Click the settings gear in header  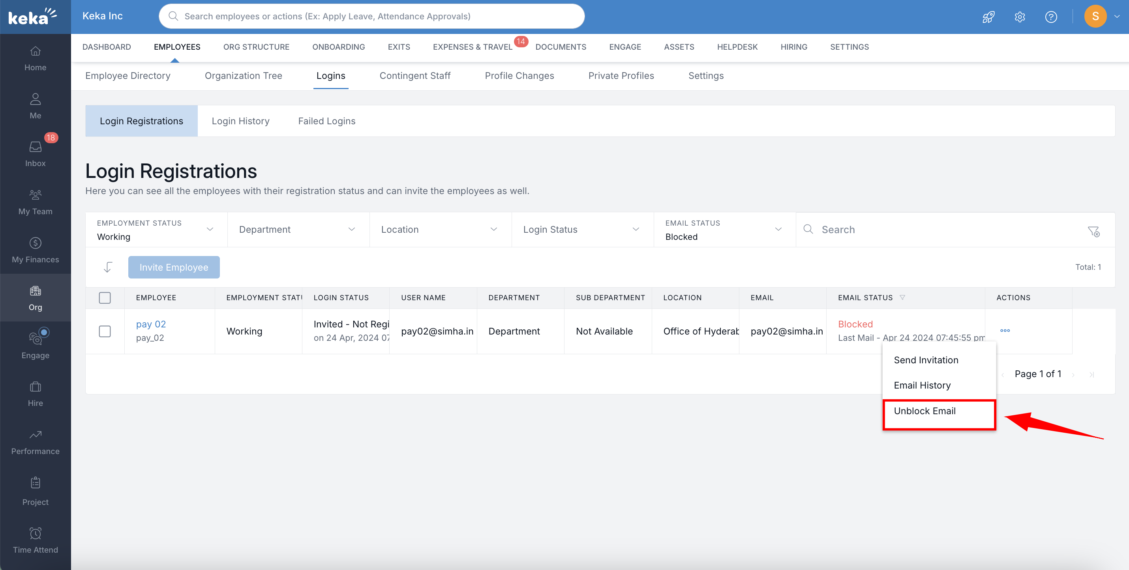pos(1019,17)
